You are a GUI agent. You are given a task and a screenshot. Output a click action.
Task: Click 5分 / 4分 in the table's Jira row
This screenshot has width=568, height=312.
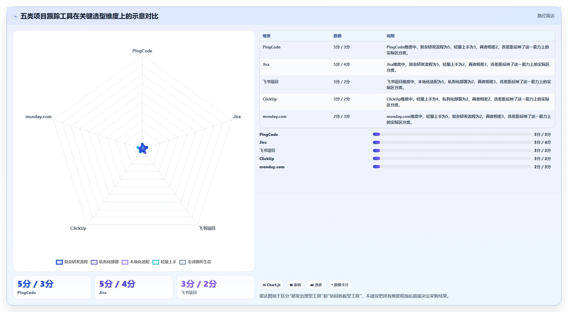[342, 64]
